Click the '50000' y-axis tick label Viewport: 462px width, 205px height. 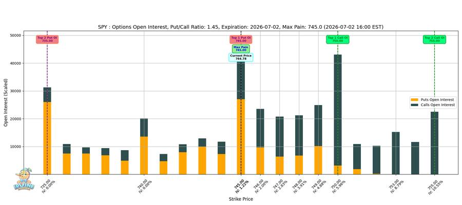(16, 35)
